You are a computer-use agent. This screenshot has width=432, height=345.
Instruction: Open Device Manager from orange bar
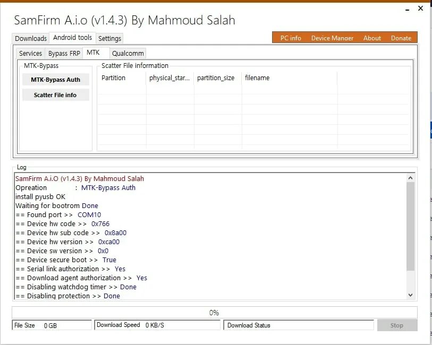point(332,38)
